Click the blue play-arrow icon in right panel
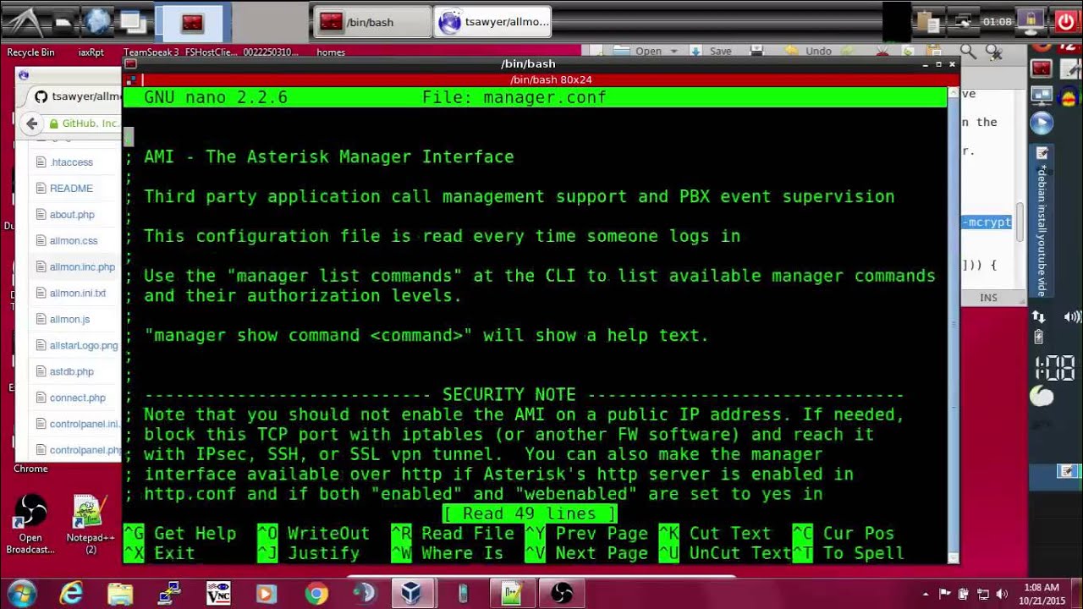The image size is (1083, 609). (1041, 123)
